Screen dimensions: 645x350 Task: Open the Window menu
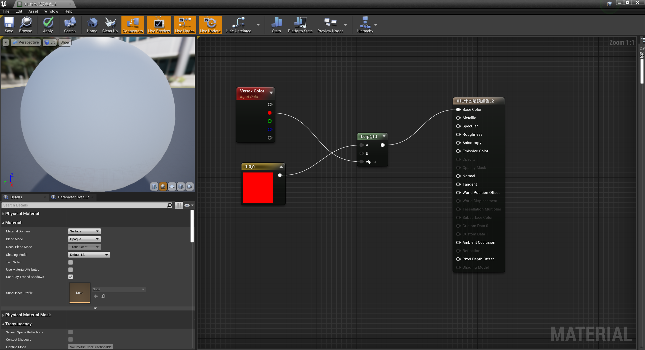(51, 11)
